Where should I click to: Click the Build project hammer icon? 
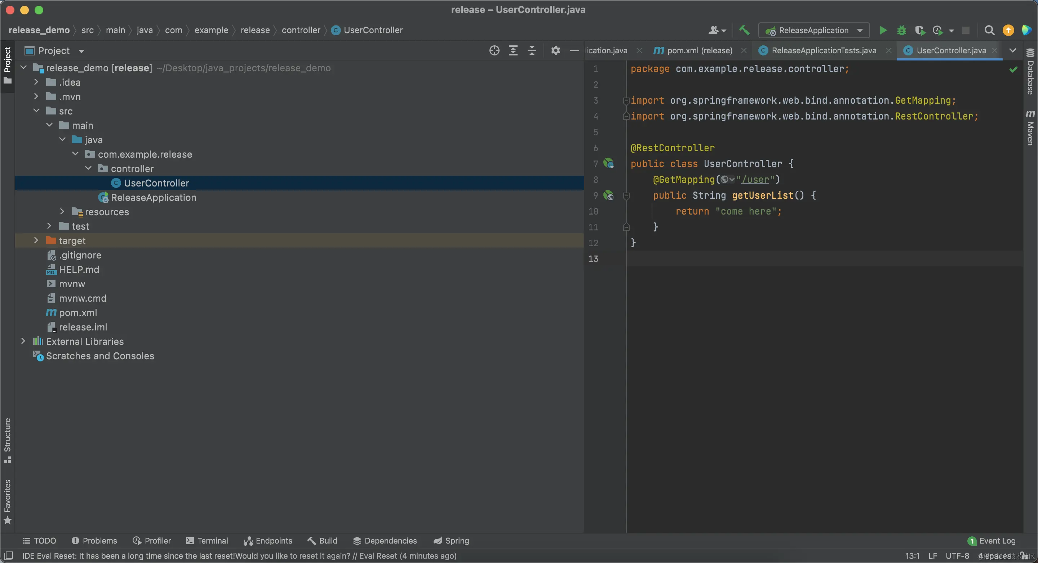coord(744,31)
